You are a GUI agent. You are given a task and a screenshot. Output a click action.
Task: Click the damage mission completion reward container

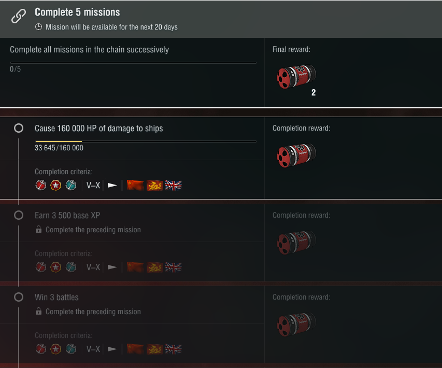tap(296, 153)
